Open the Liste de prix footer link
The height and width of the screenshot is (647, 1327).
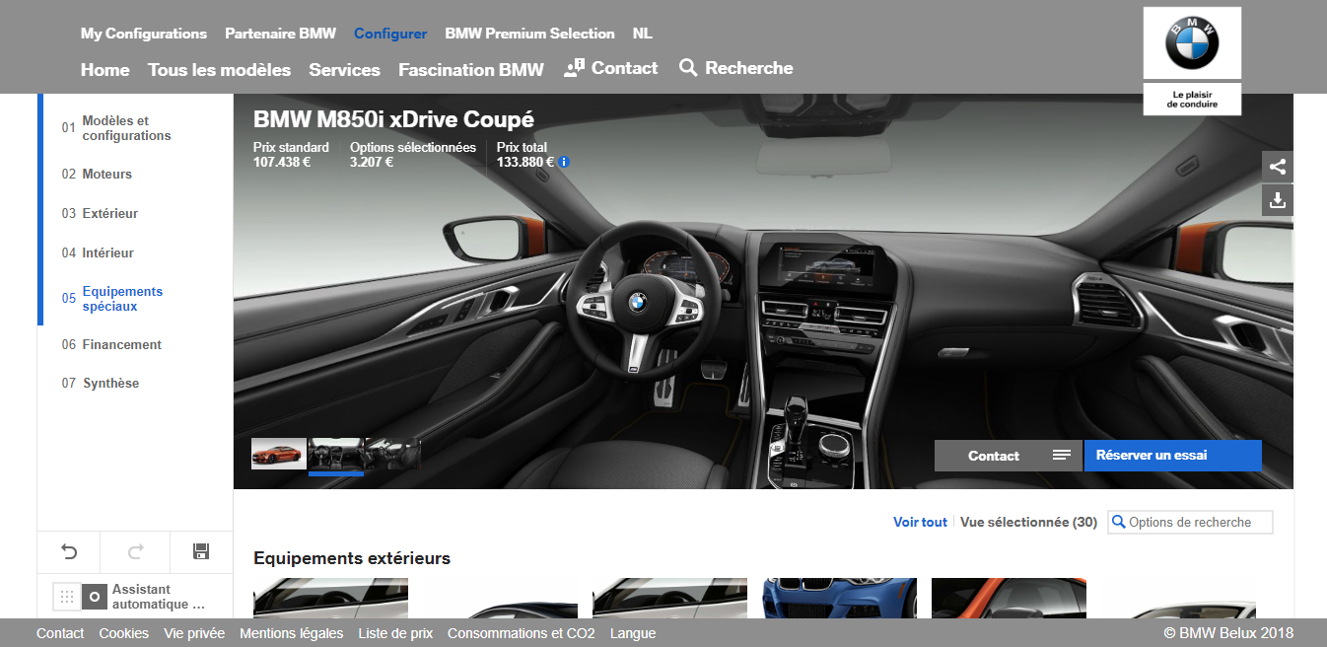point(394,633)
